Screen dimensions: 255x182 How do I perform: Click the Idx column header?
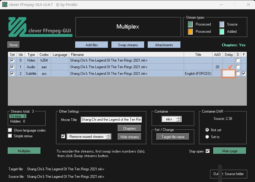click(x=21, y=55)
